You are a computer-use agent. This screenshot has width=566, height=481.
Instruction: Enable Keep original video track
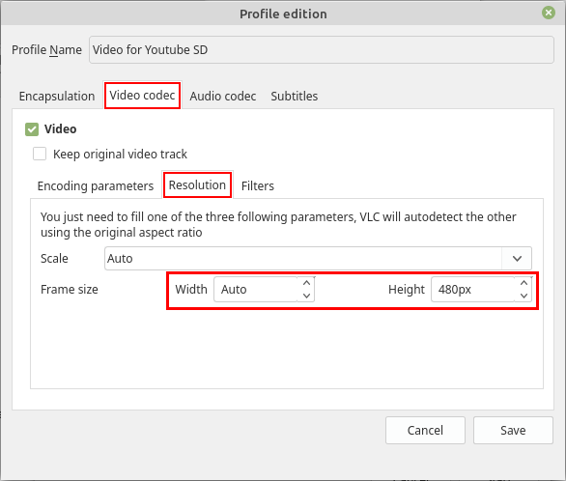[40, 154]
